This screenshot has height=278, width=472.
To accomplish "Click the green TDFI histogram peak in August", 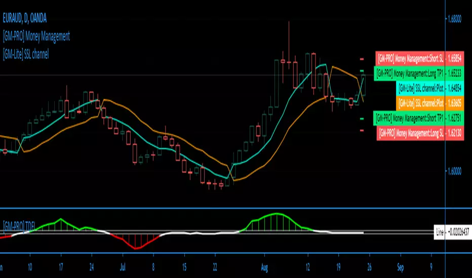I will 277,222.
